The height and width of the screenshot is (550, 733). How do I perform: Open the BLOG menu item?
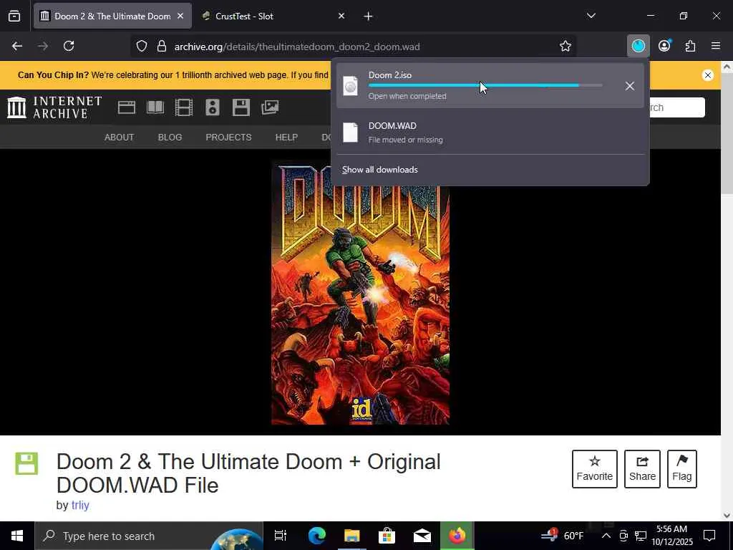click(170, 137)
